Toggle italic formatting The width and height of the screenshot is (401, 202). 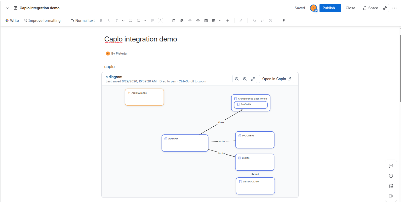coord(117,21)
